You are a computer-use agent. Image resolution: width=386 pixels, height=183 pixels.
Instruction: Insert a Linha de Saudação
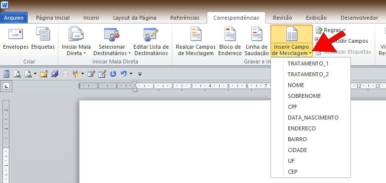(x=257, y=41)
